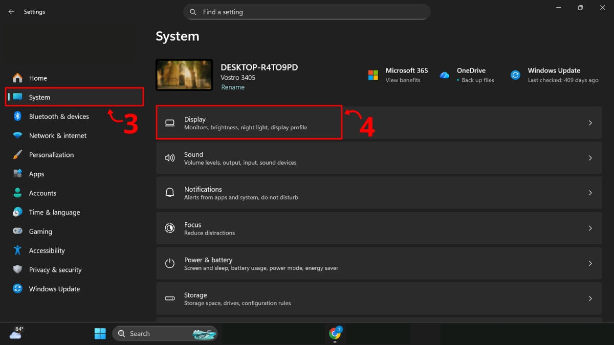Select Apps label in sidebar
Image resolution: width=614 pixels, height=345 pixels.
36,174
